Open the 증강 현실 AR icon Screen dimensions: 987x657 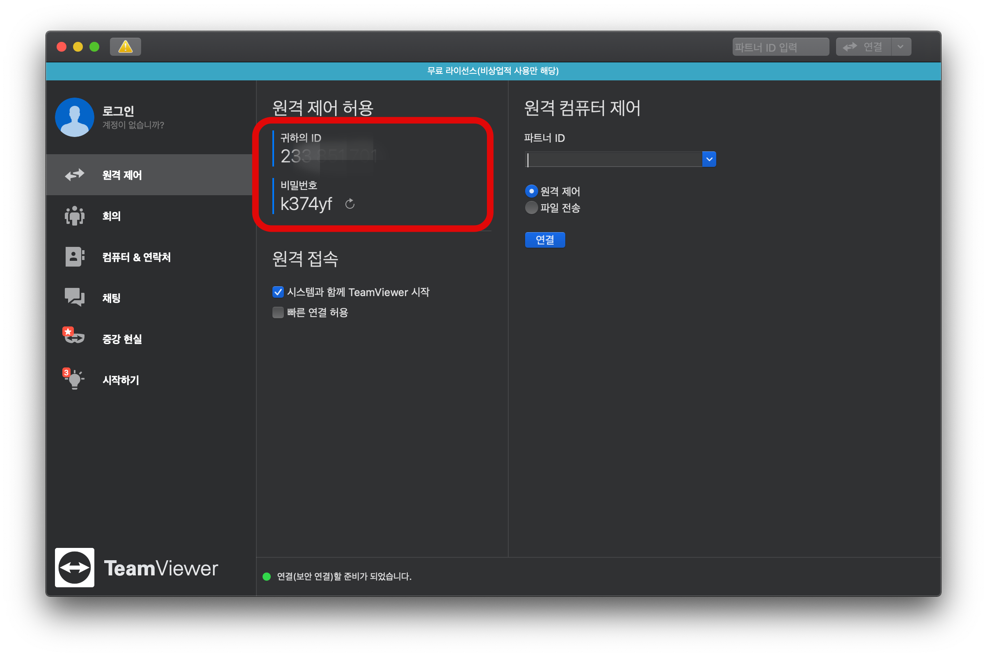pos(75,338)
